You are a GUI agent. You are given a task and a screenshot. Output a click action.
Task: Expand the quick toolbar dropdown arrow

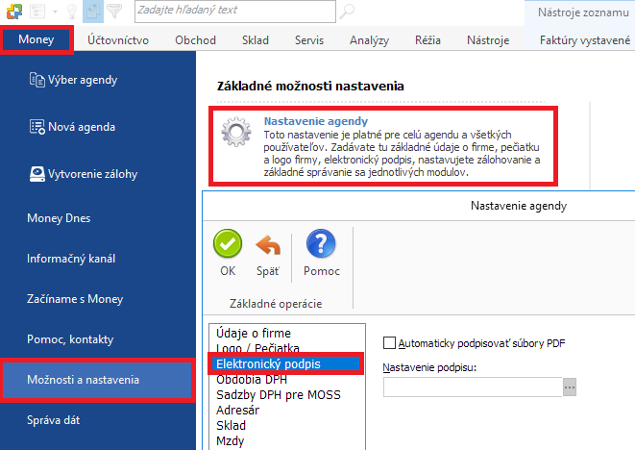[55, 12]
